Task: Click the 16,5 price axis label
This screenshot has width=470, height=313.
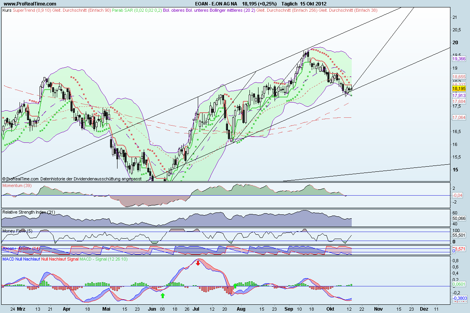Action: (456, 131)
